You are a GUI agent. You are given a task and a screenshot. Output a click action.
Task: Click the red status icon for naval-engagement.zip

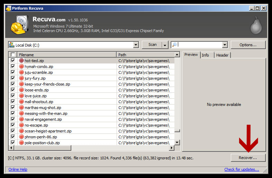(21, 119)
